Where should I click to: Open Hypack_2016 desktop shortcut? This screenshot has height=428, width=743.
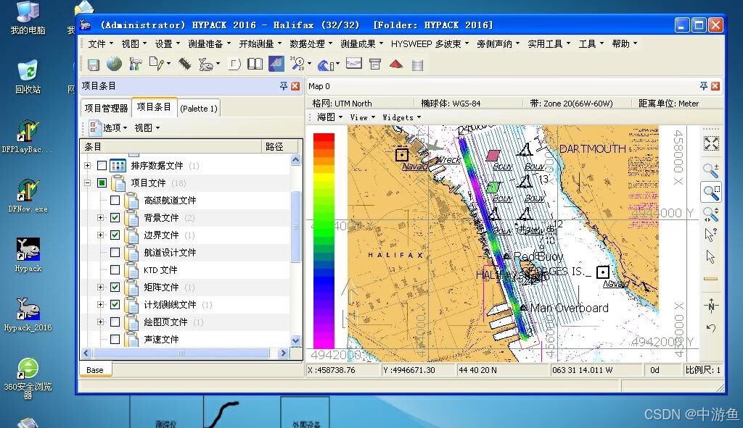click(x=28, y=314)
